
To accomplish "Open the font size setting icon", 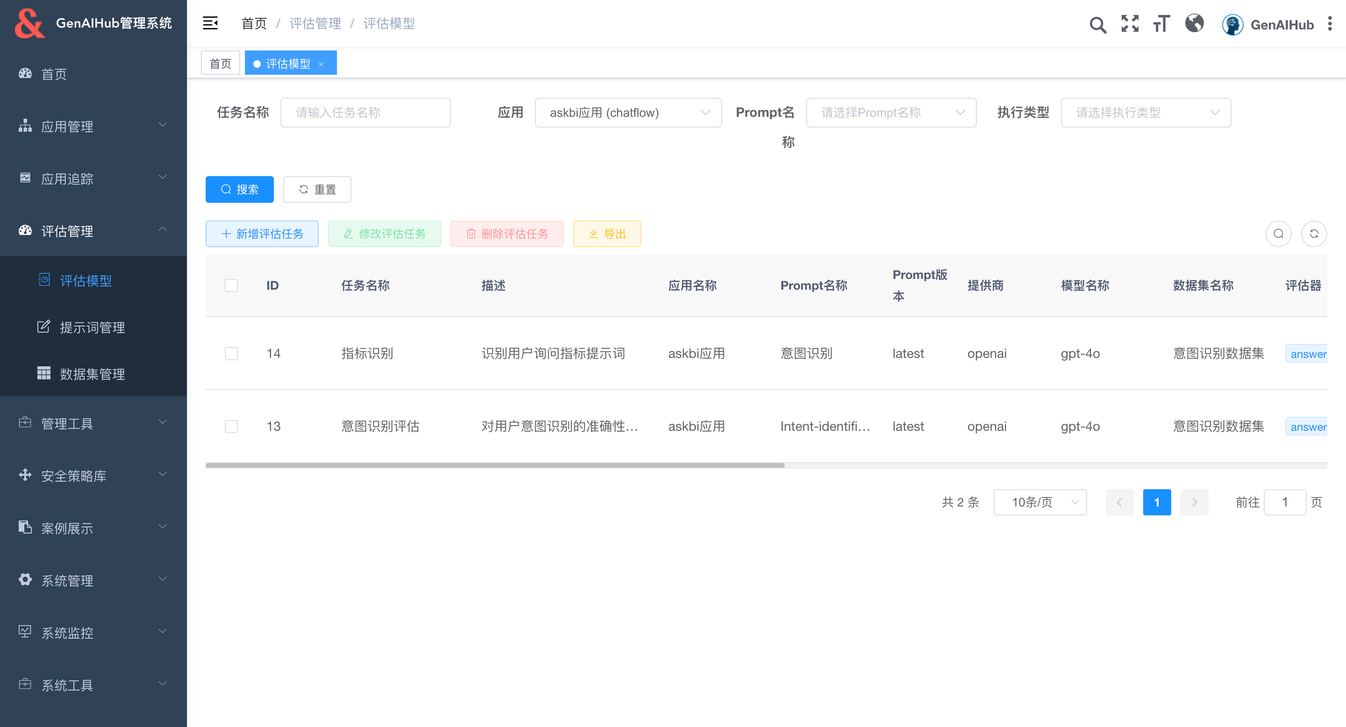I will (x=1161, y=23).
